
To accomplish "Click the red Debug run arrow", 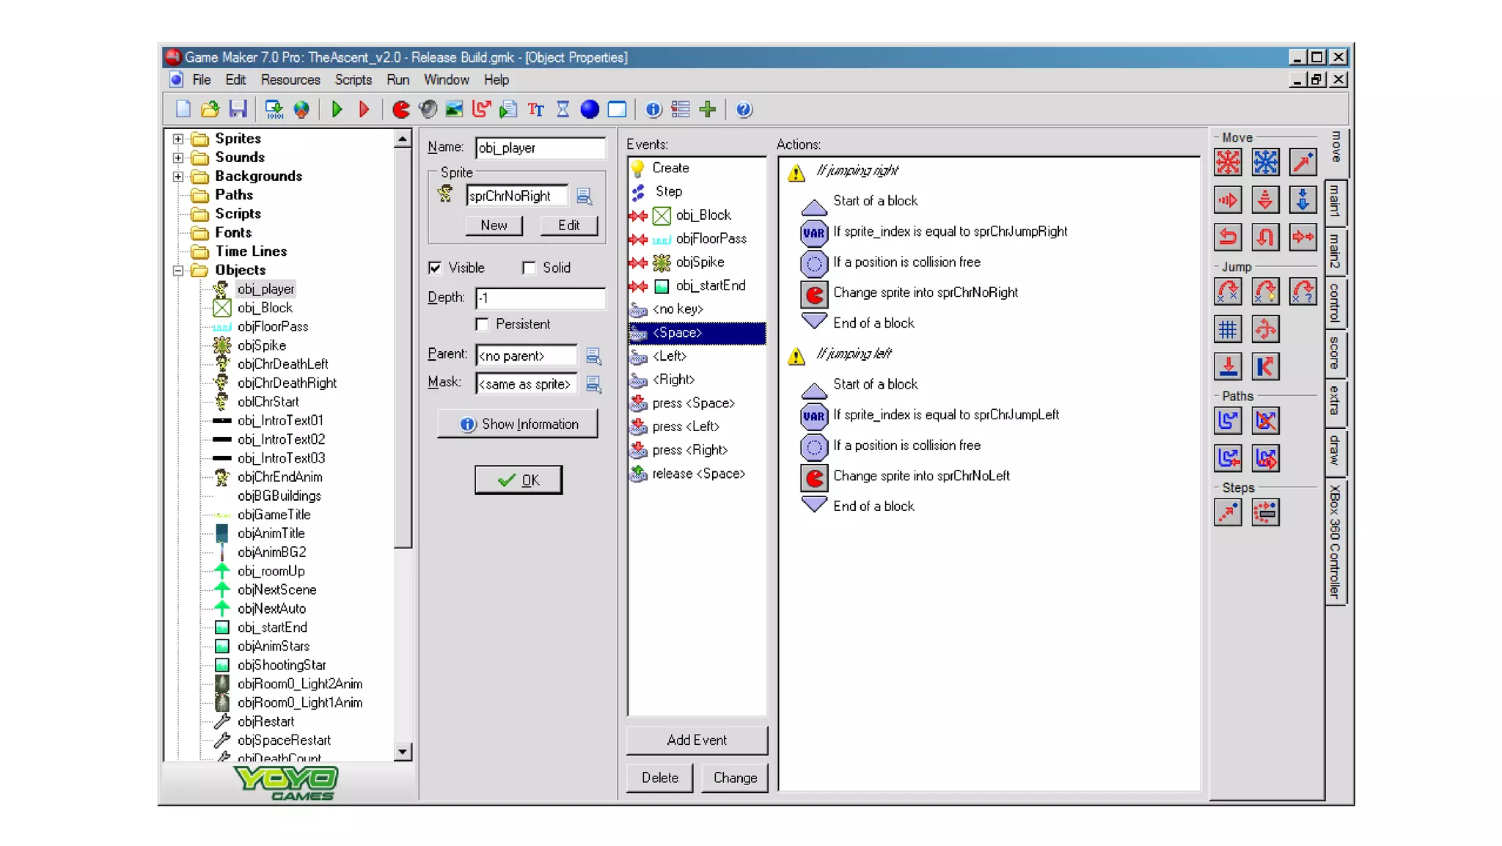I will click(364, 109).
